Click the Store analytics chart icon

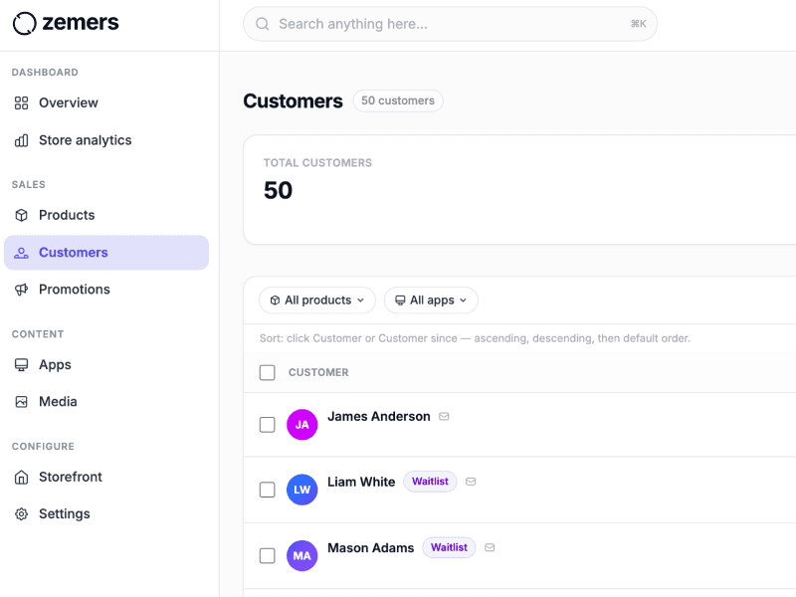coord(21,140)
